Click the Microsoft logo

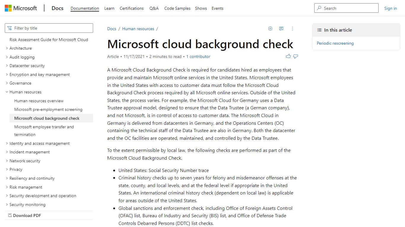[x=21, y=8]
